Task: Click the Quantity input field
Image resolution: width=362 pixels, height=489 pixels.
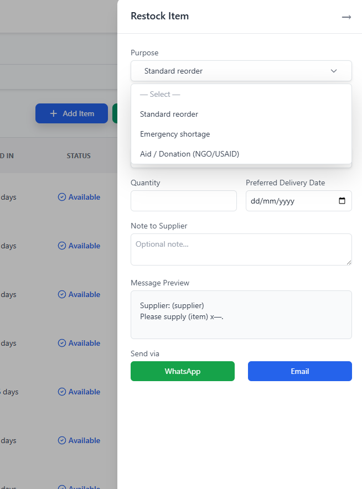Action: 183,201
